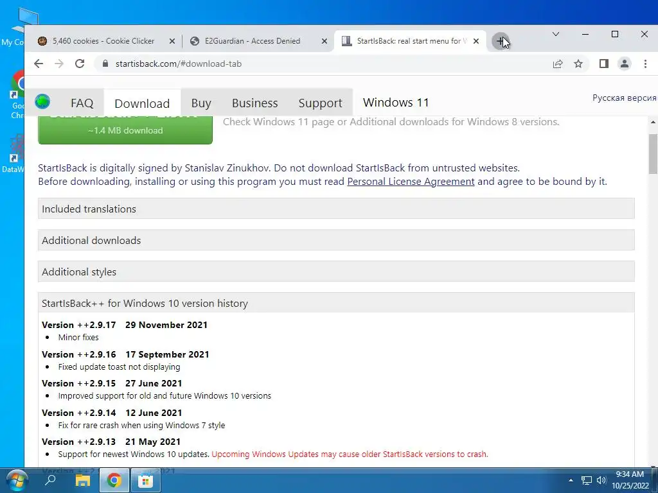The width and height of the screenshot is (658, 493).
Task: Open the Buy site tab
Action: [x=201, y=103]
